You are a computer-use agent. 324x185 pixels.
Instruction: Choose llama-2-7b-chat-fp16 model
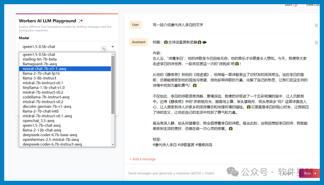point(65,73)
